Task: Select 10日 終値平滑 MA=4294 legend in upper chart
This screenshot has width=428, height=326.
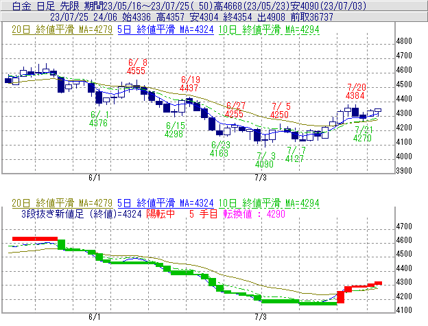Action: (x=269, y=30)
